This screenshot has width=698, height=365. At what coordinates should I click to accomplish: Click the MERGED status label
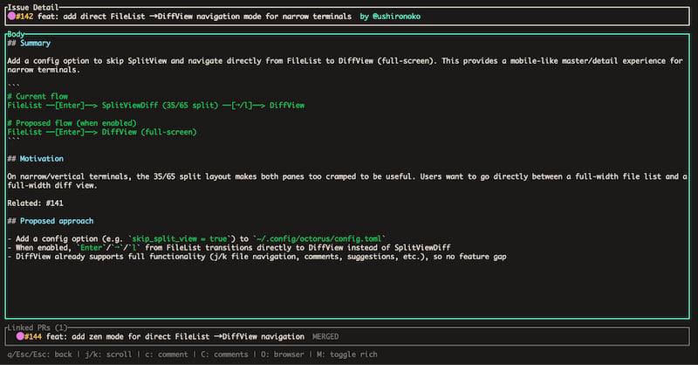click(x=325, y=336)
